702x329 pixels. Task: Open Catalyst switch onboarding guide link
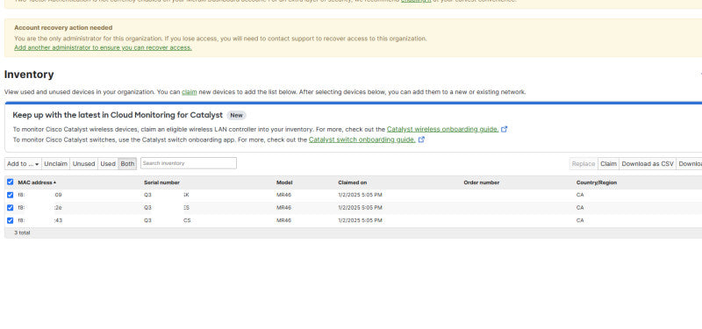point(362,139)
